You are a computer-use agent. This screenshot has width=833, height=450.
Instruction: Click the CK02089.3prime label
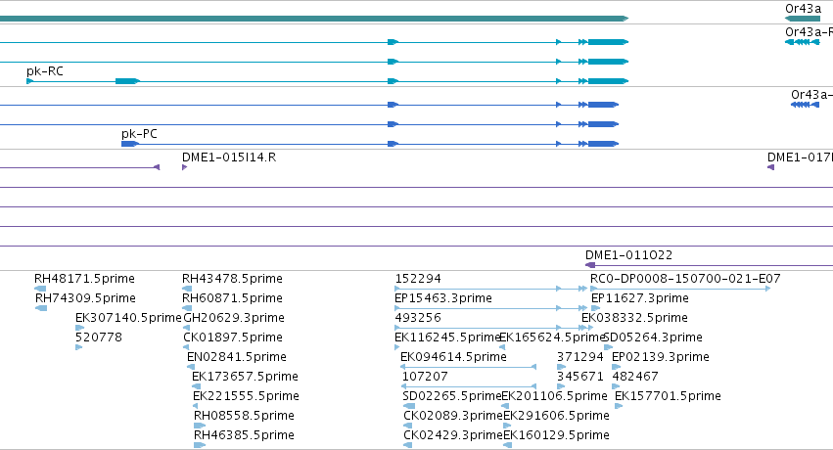(x=453, y=416)
